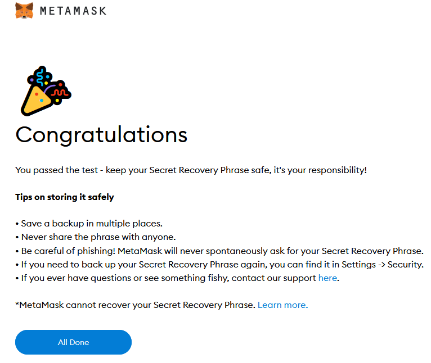Click the confetti streamers above the party cone
The height and width of the screenshot is (363, 431).
coord(50,81)
